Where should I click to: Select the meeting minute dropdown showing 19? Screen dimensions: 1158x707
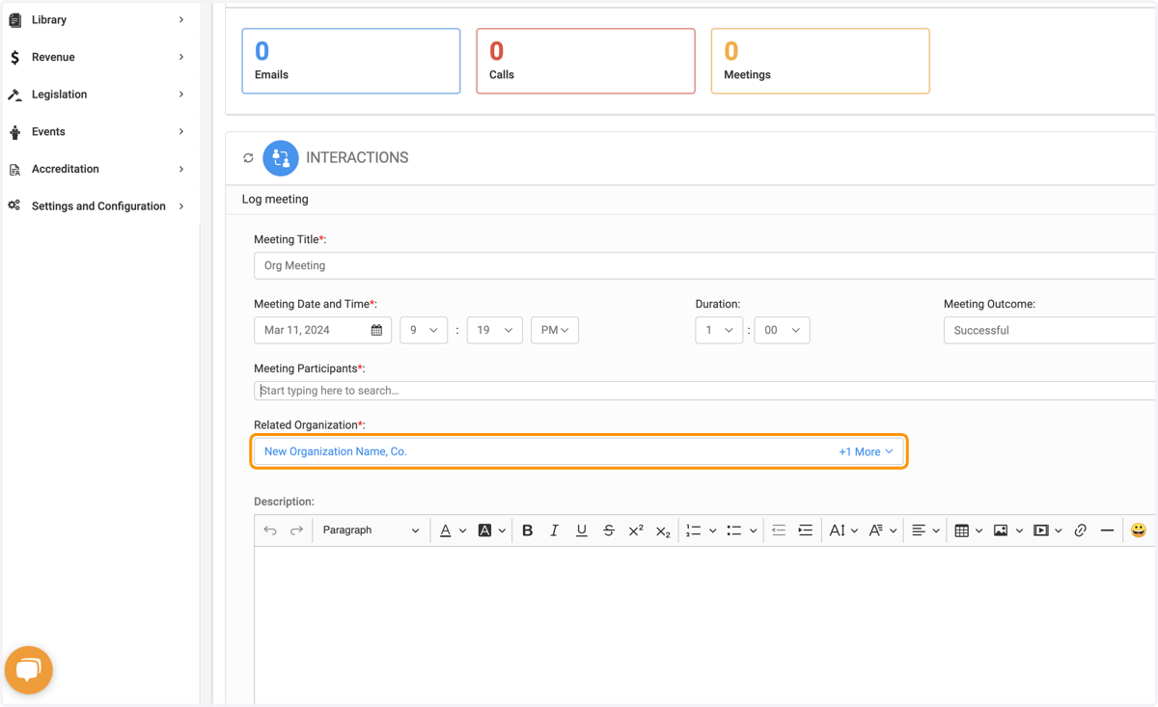(x=494, y=330)
